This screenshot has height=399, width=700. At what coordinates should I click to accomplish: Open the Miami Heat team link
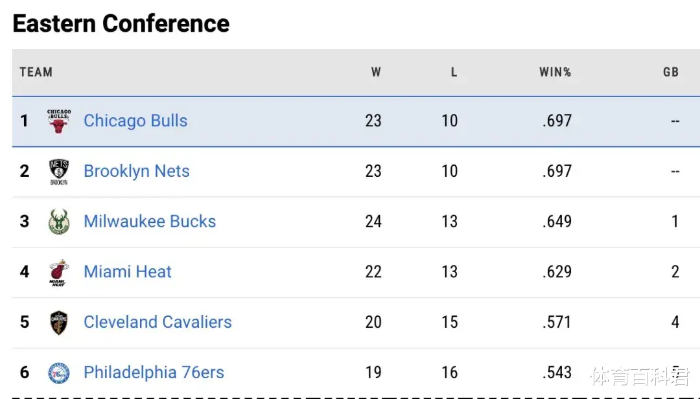(x=128, y=272)
